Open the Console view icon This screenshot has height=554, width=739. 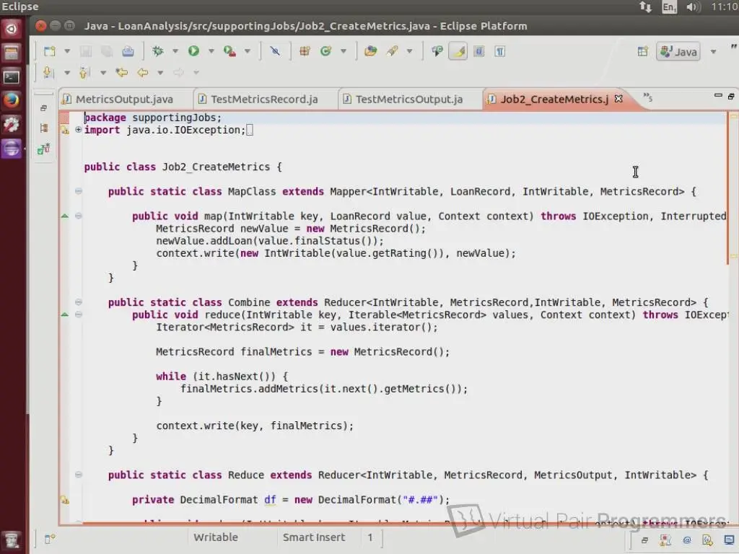[729, 540]
